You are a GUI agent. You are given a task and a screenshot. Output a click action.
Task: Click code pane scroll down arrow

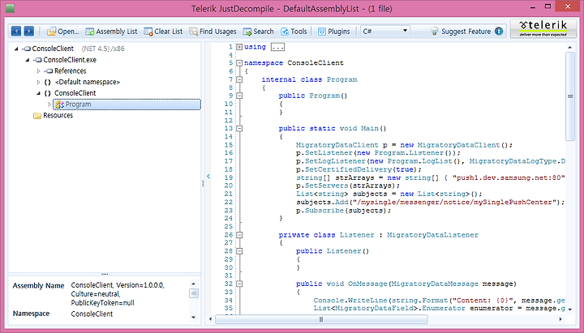click(x=570, y=310)
